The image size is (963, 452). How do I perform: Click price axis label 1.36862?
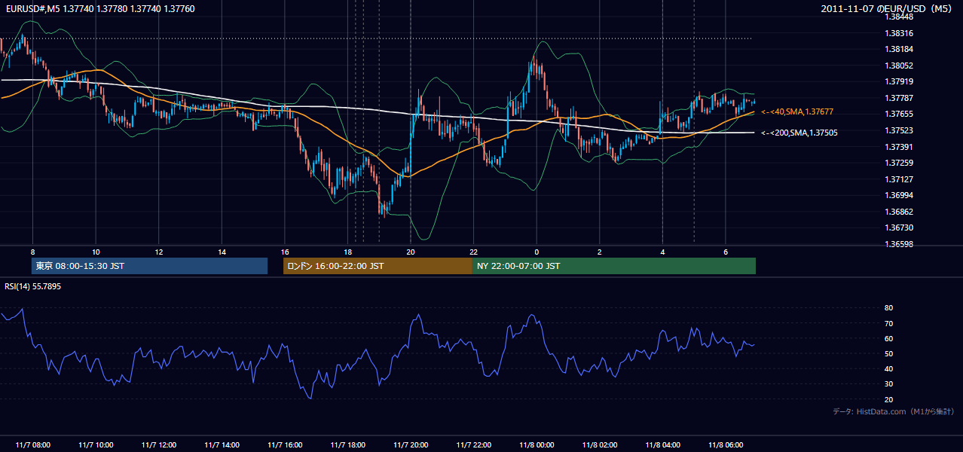pyautogui.click(x=899, y=212)
